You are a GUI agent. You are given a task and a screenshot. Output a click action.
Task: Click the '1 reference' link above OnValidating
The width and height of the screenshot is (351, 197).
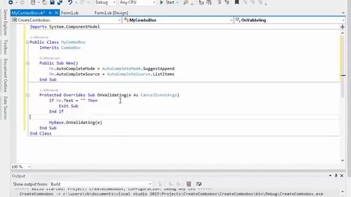point(49,90)
